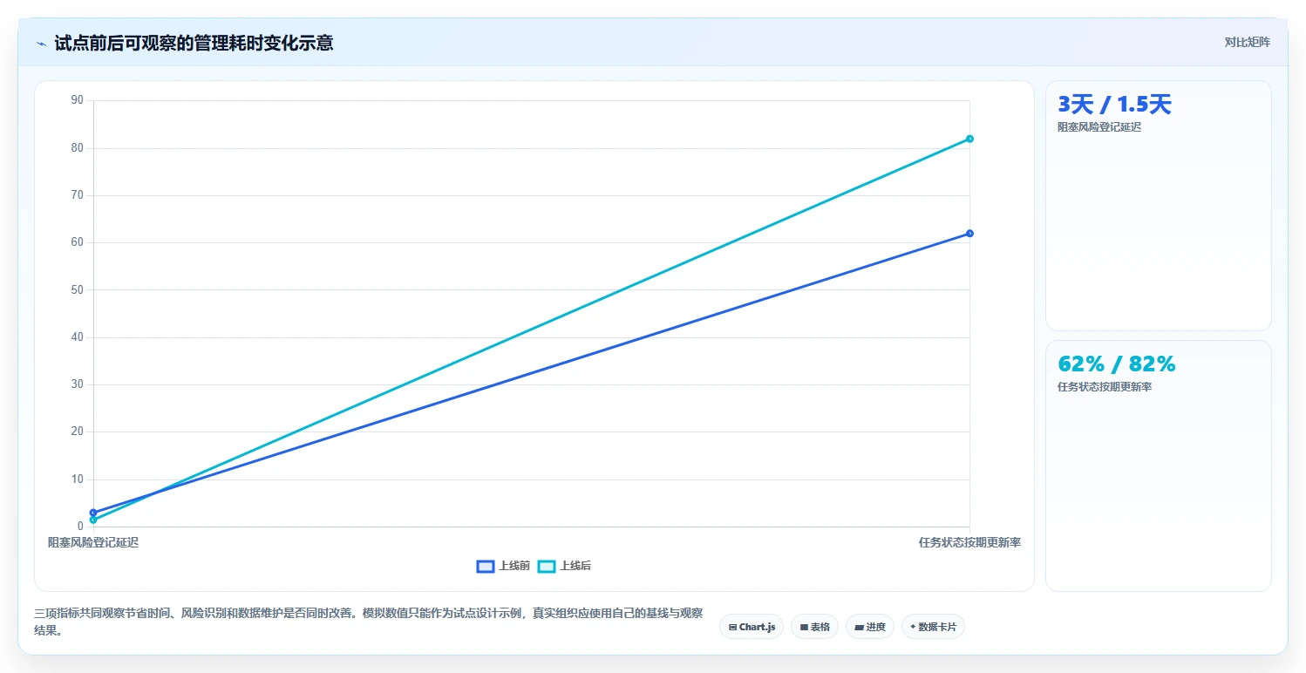The height and width of the screenshot is (673, 1306).
Task: Select the 62% / 82% metric card value
Action: click(1117, 364)
